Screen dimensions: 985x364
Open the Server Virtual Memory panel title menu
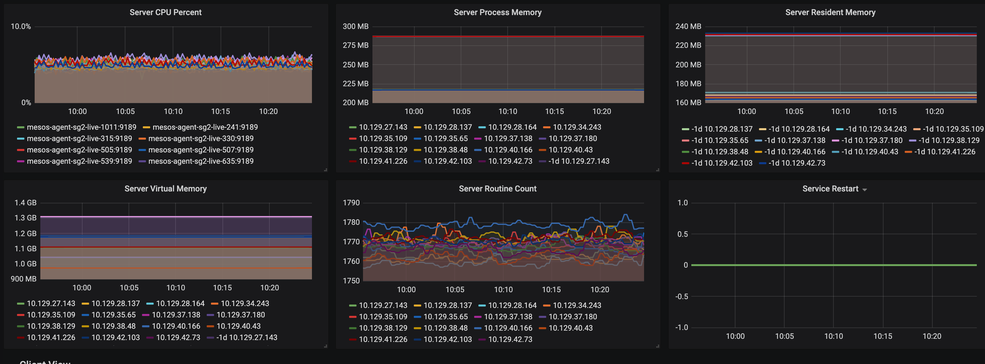point(165,189)
